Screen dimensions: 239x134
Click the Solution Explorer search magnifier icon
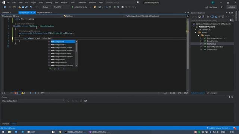(231, 20)
